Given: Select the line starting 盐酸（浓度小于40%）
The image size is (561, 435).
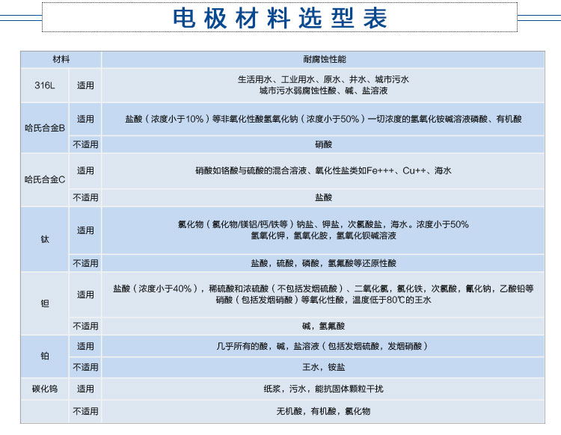Looking at the screenshot, I should tap(323, 289).
